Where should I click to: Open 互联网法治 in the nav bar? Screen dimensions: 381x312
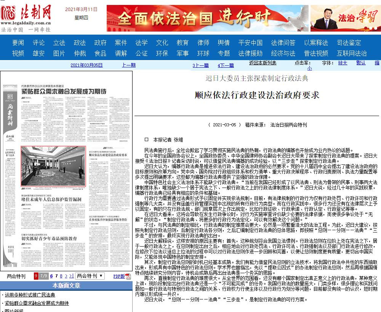click(x=352, y=53)
